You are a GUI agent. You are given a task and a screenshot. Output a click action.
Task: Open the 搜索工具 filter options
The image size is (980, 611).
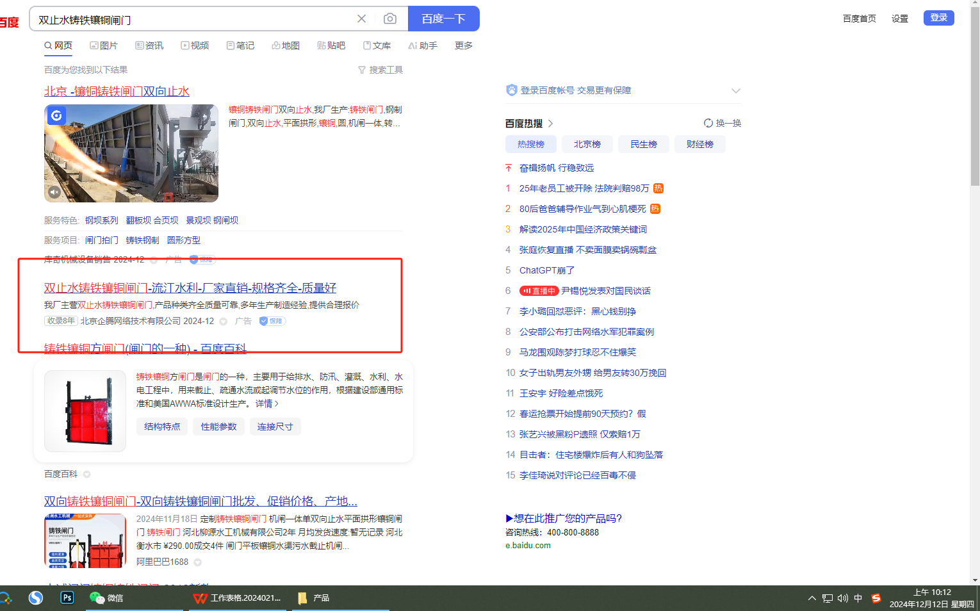click(380, 70)
